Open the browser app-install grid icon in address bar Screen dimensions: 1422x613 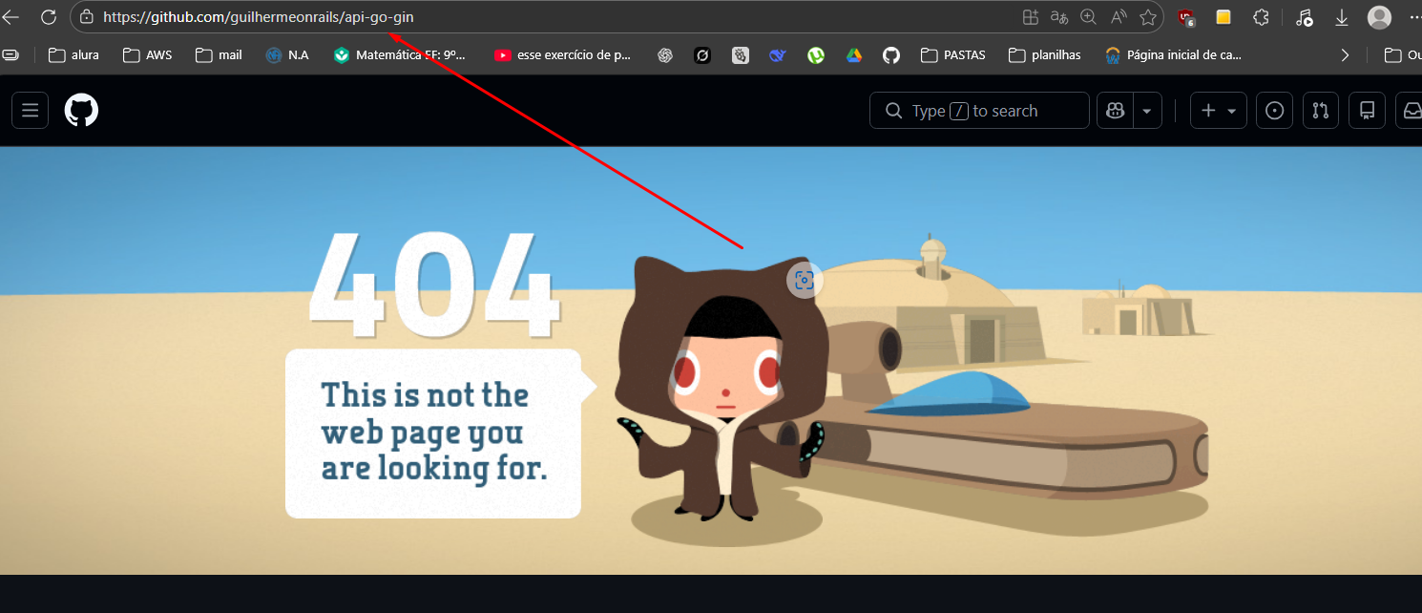pos(1030,17)
